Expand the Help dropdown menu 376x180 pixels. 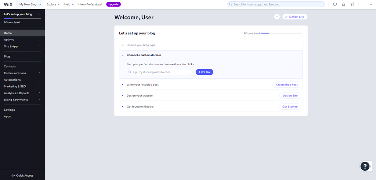pyautogui.click(x=69, y=4)
